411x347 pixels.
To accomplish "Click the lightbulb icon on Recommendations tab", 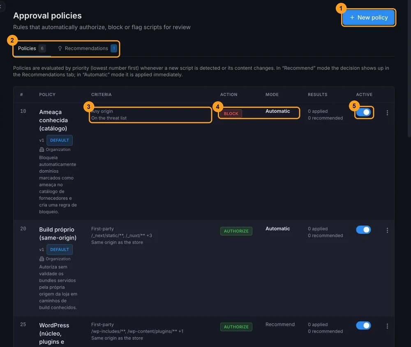I will click(60, 48).
